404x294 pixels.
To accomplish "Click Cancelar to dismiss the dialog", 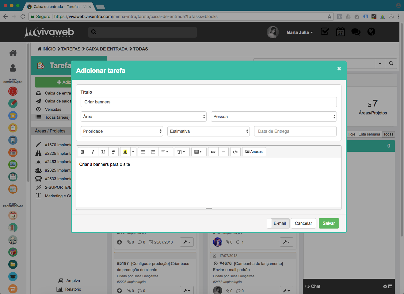I will click(x=303, y=223).
